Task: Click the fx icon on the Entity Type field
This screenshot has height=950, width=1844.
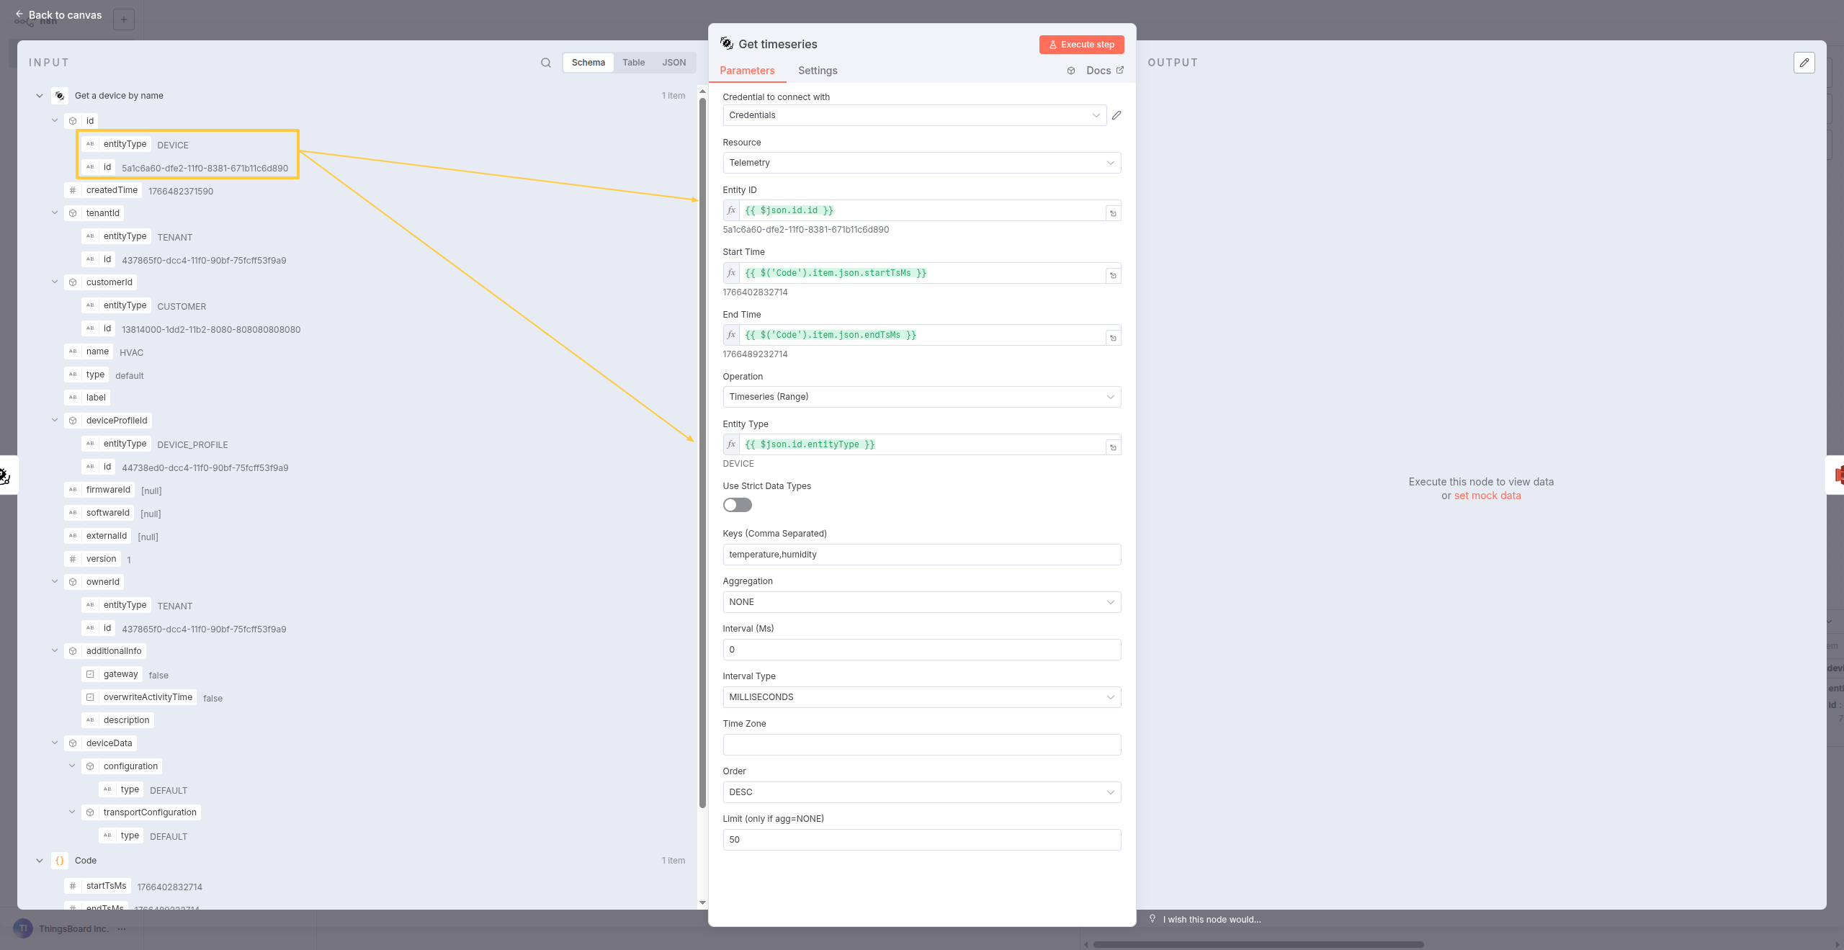Action: point(731,444)
